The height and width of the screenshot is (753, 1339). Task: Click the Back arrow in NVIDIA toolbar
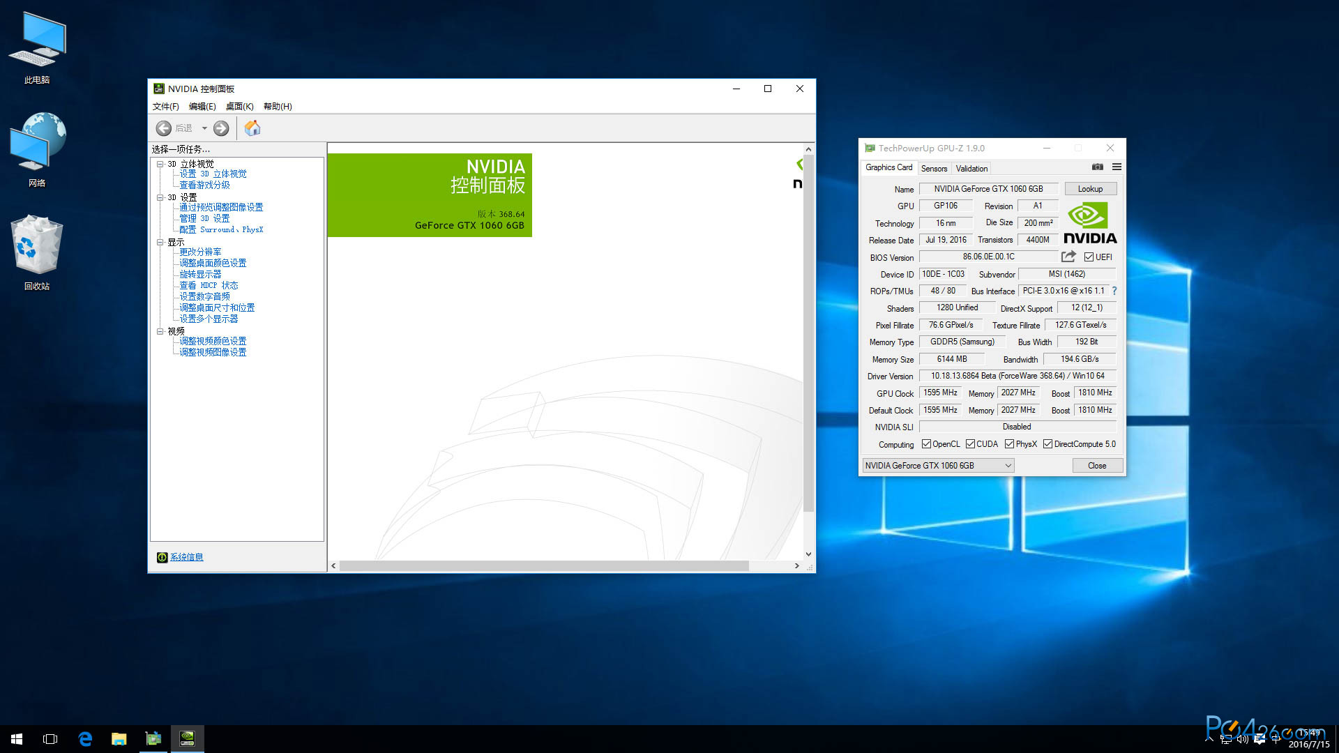tap(163, 128)
